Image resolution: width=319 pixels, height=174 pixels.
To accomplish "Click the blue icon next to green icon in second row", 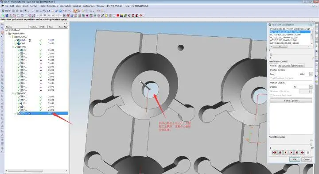I will [x=7, y=15].
